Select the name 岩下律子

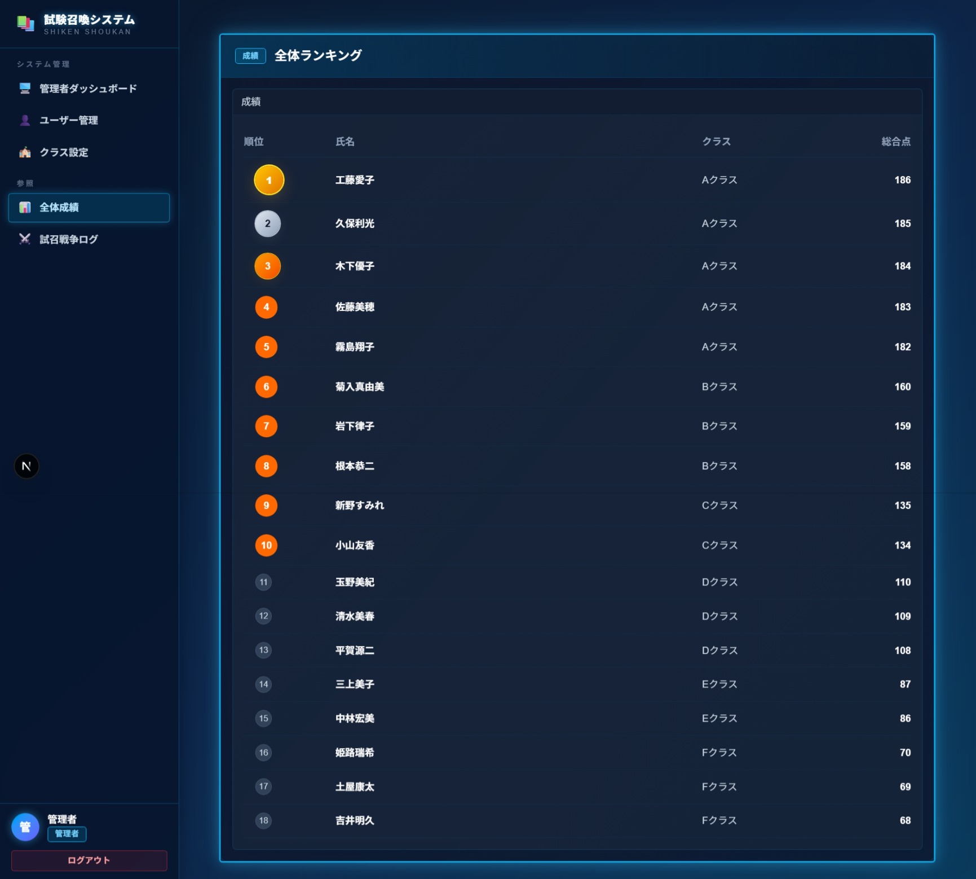point(355,426)
